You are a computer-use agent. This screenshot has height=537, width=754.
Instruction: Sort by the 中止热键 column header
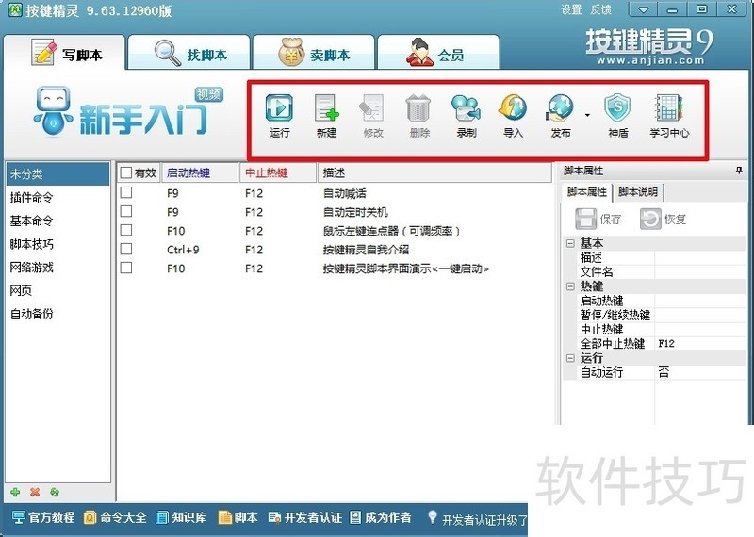pos(278,172)
